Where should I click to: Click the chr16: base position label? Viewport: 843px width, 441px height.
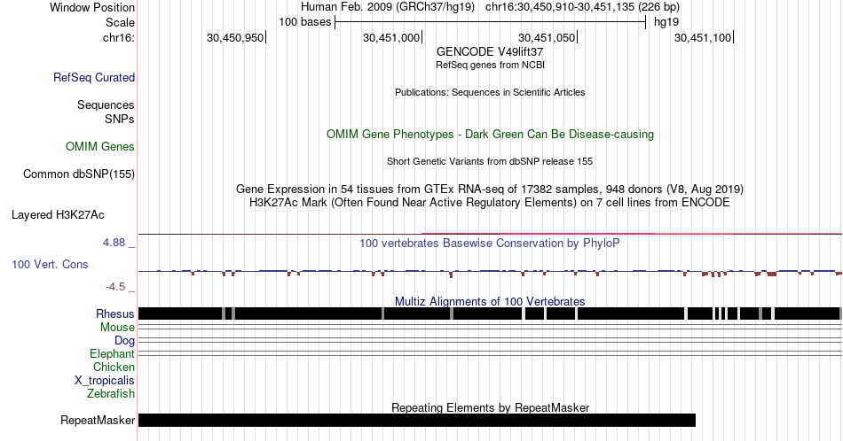119,37
